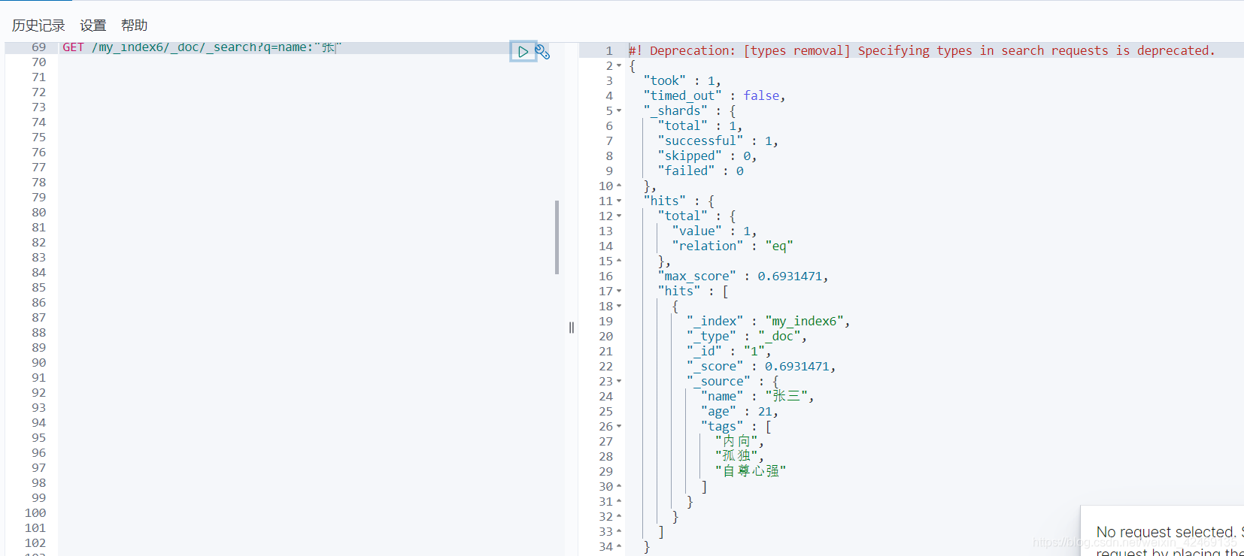Toggle fold marker at line 10
This screenshot has width=1244, height=556.
tap(619, 186)
